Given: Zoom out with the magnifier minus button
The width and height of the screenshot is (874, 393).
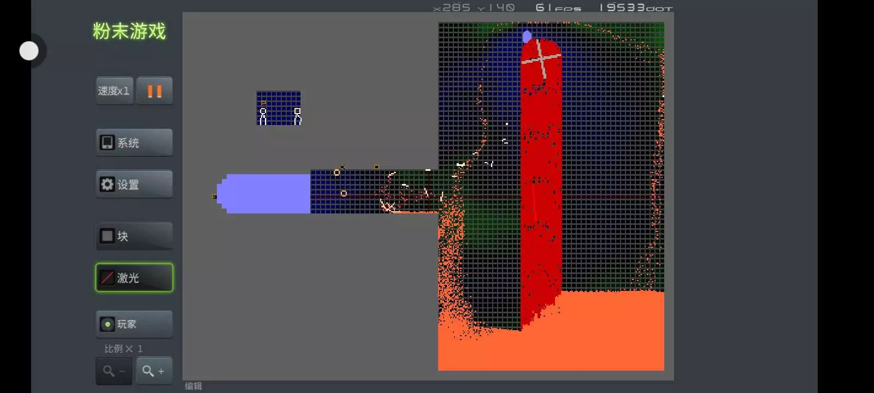Looking at the screenshot, I should 114,371.
